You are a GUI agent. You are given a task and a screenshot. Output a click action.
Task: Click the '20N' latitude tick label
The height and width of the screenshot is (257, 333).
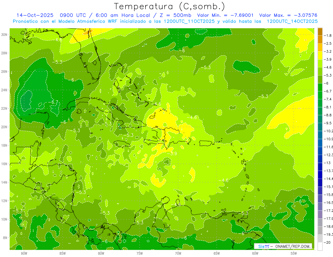pyautogui.click(x=4, y=127)
